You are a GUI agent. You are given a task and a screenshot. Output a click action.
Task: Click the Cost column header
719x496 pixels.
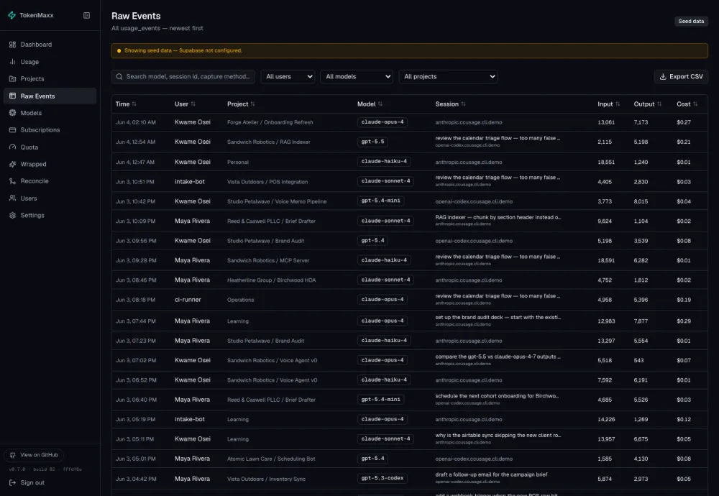[x=687, y=104]
